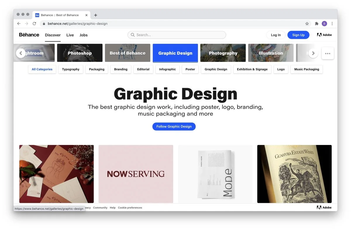Click the Log In button
The image size is (351, 229).
(x=276, y=35)
